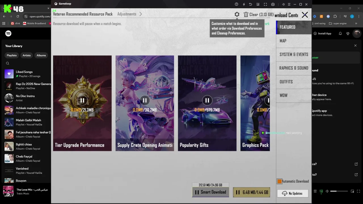Open the Gameloop hamburger menu
This screenshot has width=363, height=204.
(x=289, y=4)
